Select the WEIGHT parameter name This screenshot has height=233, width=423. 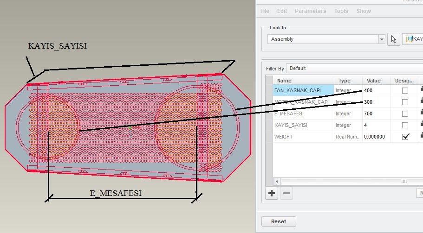tap(303, 137)
